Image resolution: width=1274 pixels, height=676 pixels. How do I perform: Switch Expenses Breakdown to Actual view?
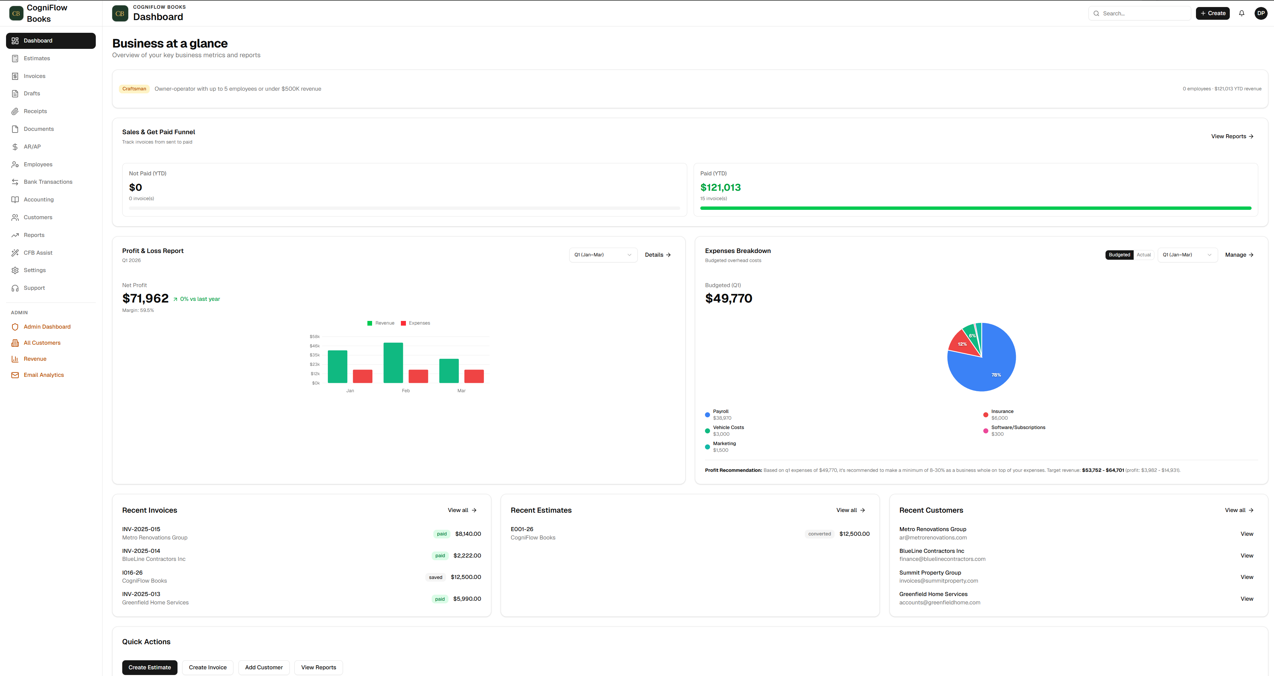point(1144,254)
